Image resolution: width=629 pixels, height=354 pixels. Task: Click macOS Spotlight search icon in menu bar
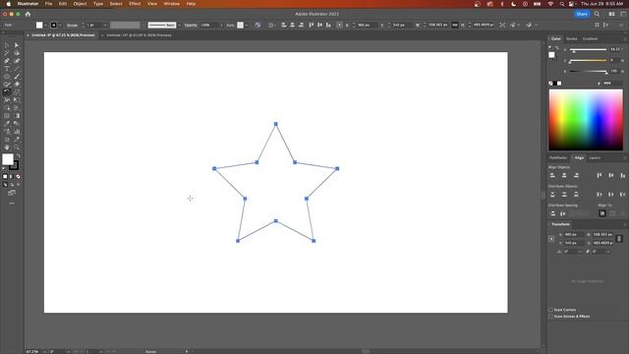point(561,4)
